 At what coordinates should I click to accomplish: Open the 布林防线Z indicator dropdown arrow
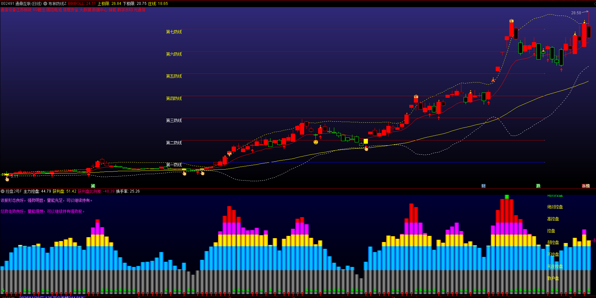(x=45, y=4)
